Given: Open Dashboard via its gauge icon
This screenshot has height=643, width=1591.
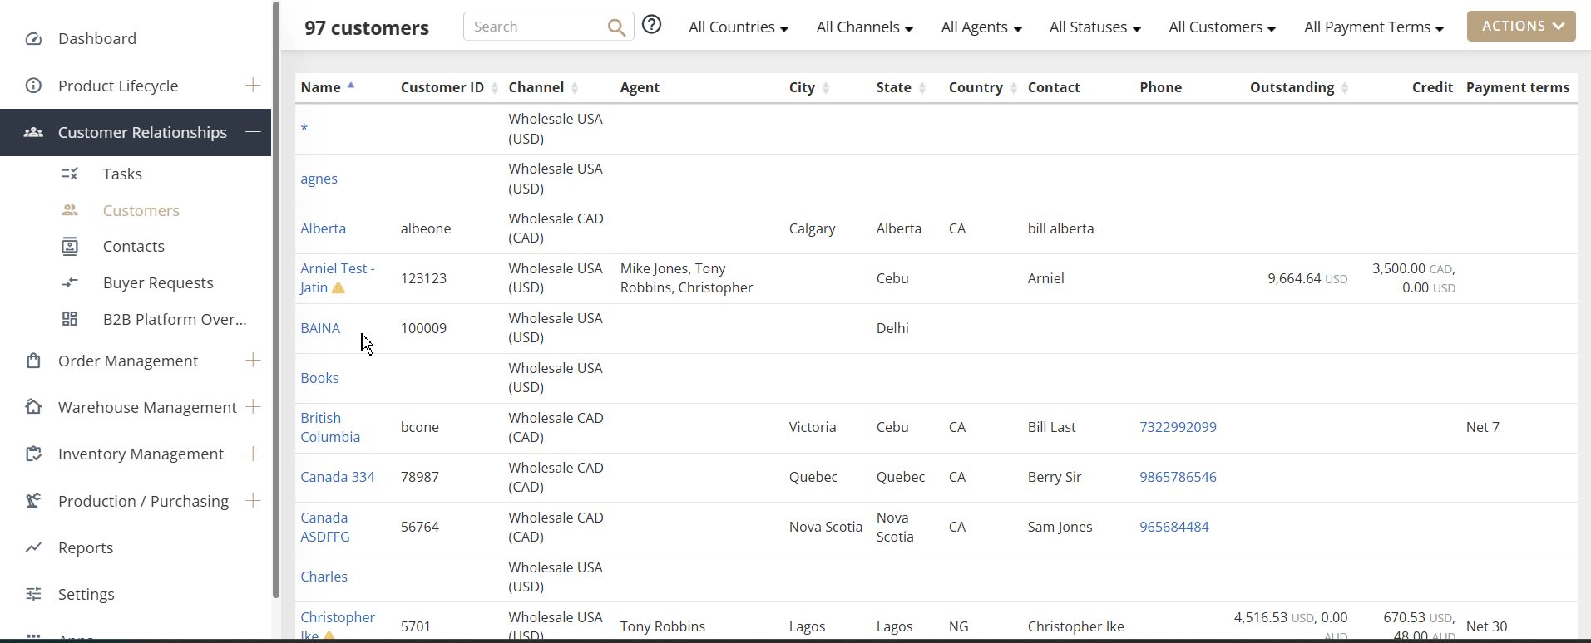Looking at the screenshot, I should tap(33, 39).
